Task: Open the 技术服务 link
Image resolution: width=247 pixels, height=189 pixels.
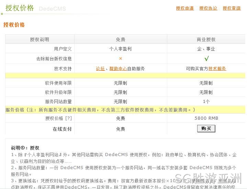Action: (217, 69)
